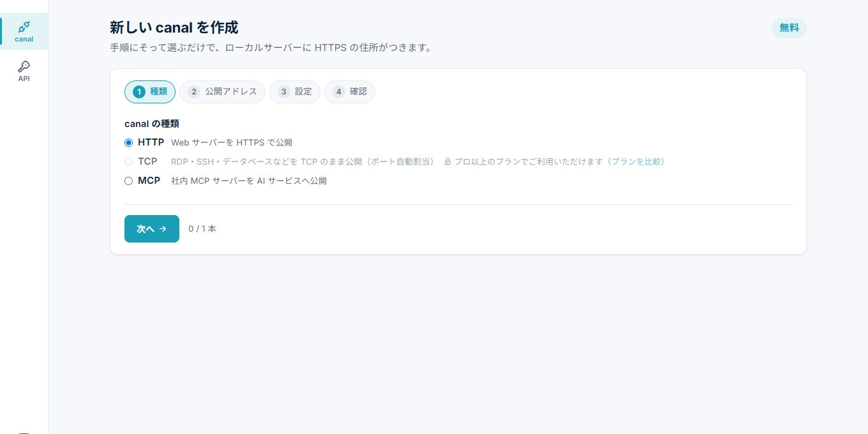Click the 社内 MCP サーバーを AI サービスへ公開 description
Screen dimensions: 868x434
(x=249, y=181)
